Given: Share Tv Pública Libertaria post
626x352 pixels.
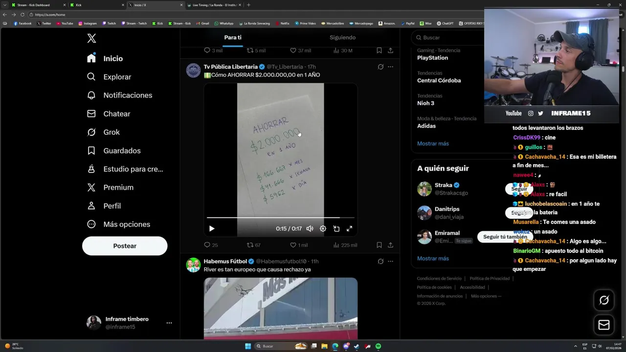Looking at the screenshot, I should click(390, 245).
